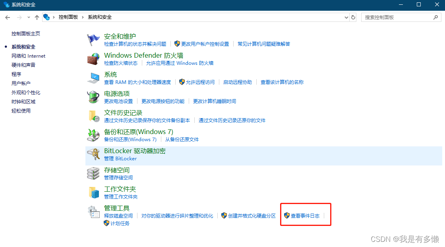
Task: Click the Work Folders icon
Action: 94,193
